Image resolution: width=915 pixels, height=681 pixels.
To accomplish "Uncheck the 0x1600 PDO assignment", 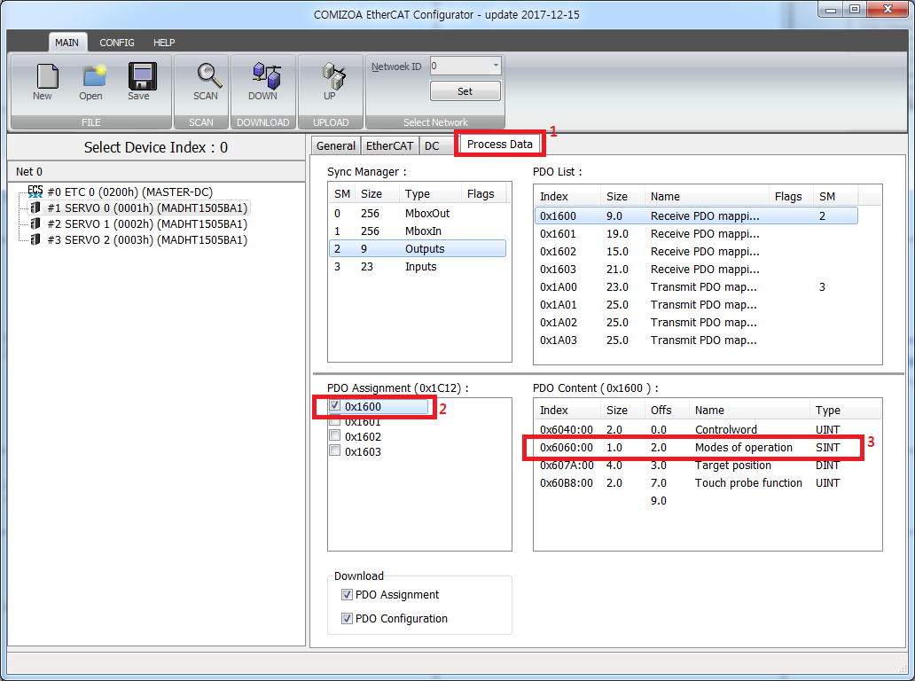I will pos(335,405).
